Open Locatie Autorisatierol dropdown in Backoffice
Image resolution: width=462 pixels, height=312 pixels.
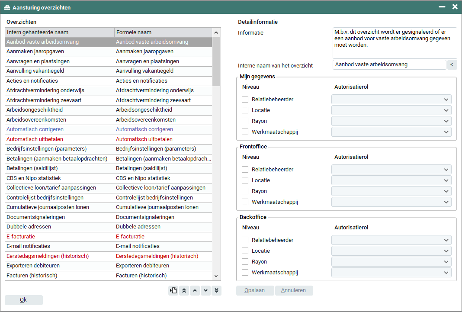pos(391,251)
